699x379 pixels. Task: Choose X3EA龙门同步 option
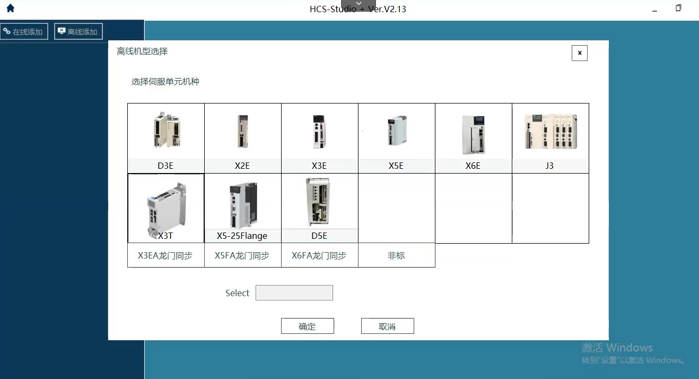pos(166,255)
